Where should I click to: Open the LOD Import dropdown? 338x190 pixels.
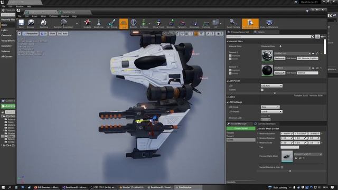(x=271, y=111)
